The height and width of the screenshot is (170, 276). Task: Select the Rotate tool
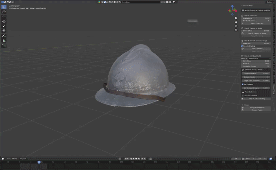(x=4, y=21)
